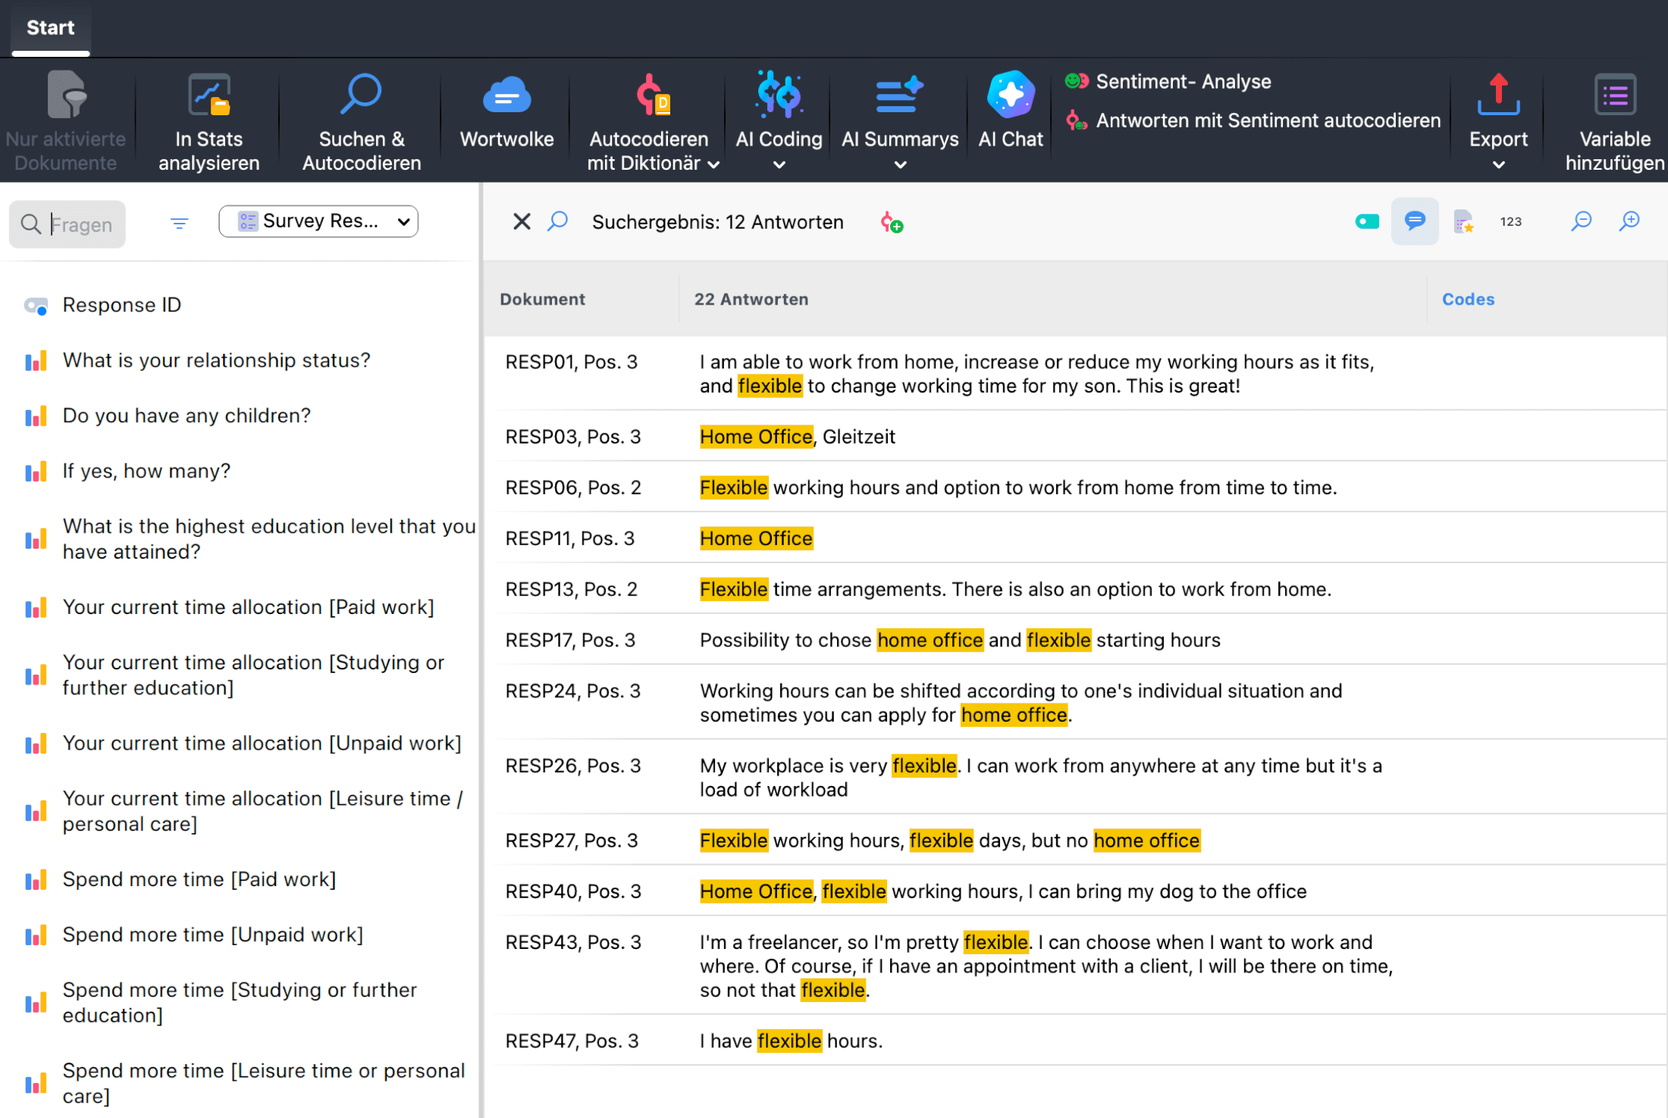The width and height of the screenshot is (1668, 1118).
Task: Click the zoom in magnifier icon
Action: [1629, 221]
